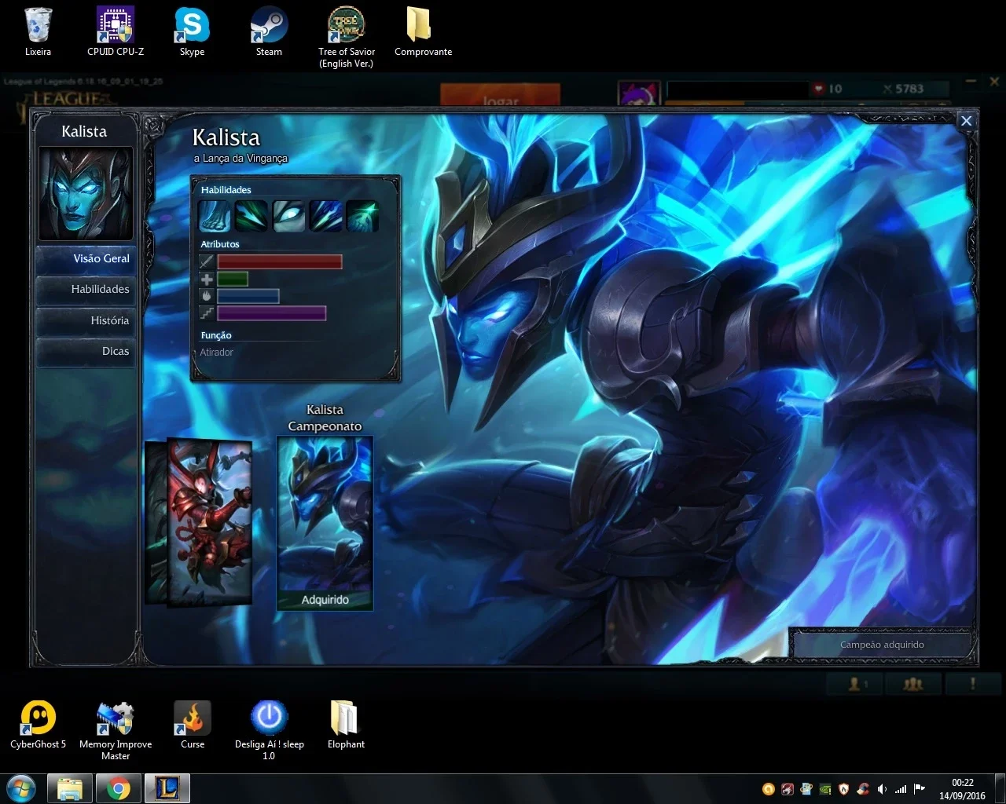
Task: Open the Curse desktop shortcut
Action: point(193,724)
